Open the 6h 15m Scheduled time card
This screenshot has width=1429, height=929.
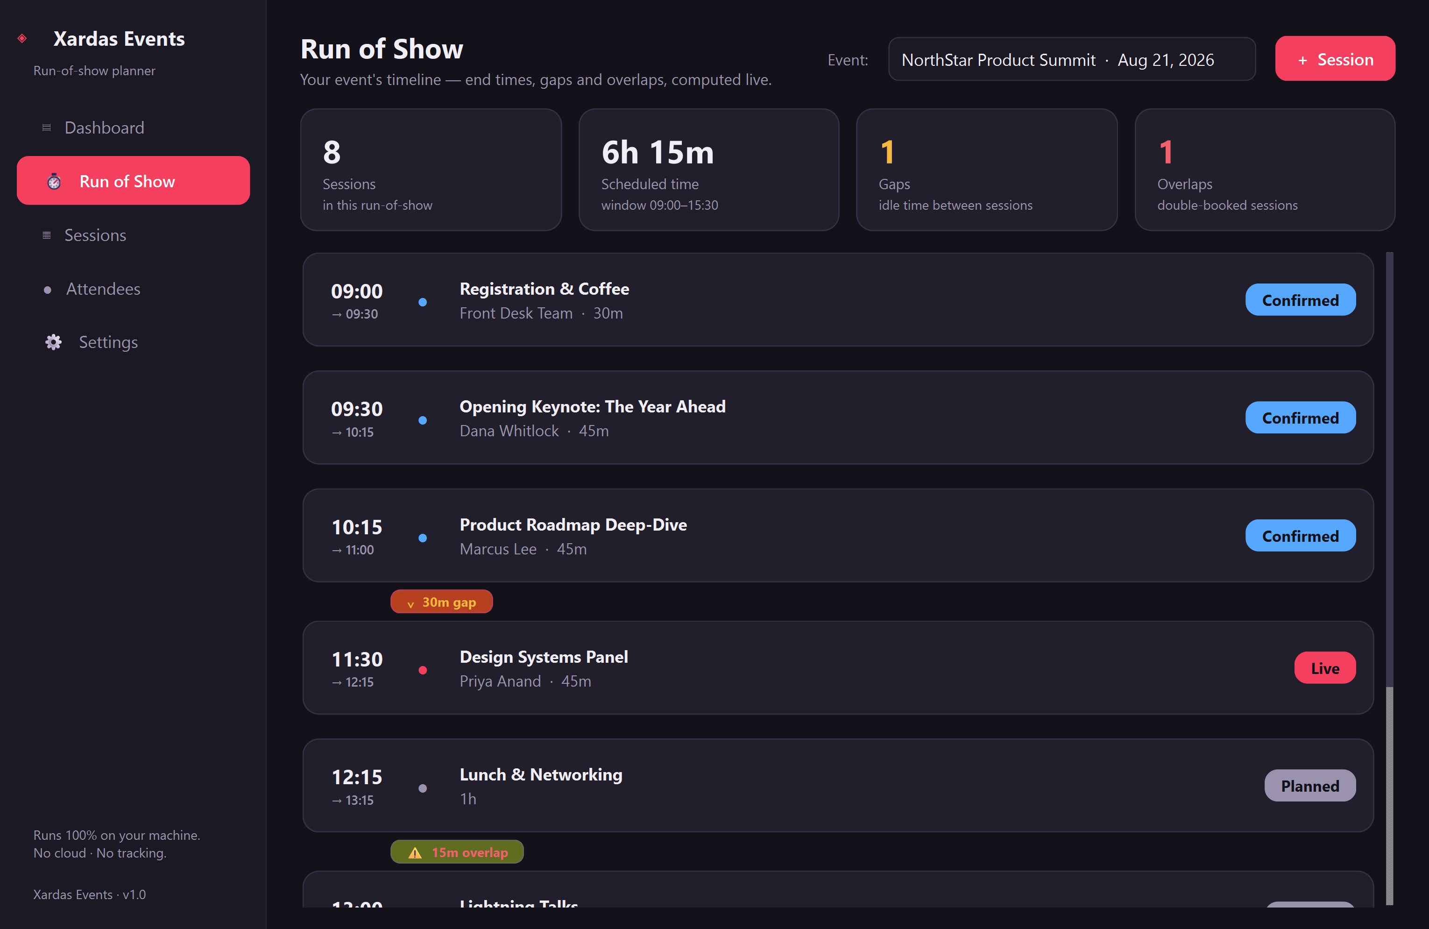coord(708,170)
